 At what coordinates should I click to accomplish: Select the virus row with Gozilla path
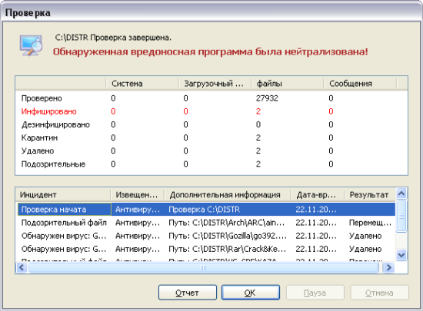coord(206,236)
